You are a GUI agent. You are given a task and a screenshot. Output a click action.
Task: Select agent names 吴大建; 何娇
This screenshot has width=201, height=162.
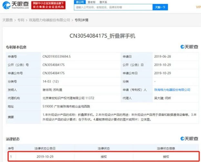162,98
